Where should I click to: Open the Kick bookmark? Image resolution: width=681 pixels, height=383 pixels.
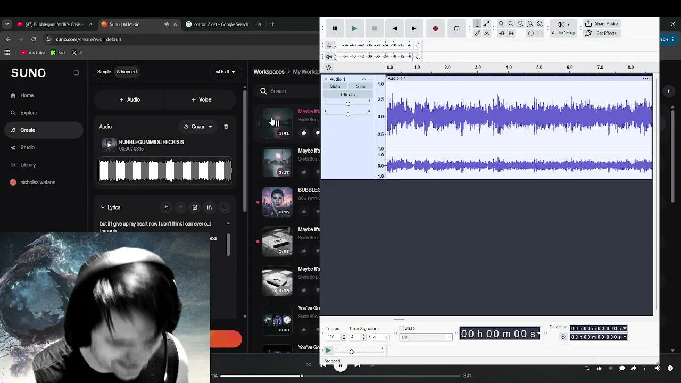58,53
